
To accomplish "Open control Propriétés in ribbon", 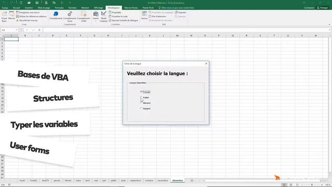I will click(115, 12).
